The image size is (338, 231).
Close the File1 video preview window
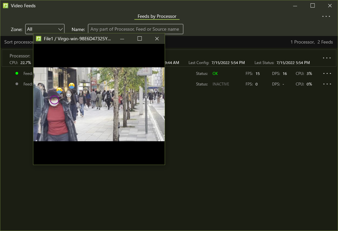[157, 39]
